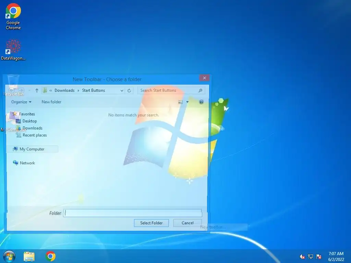The image size is (351, 263).
Task: Change view using the view icon
Action: click(180, 102)
